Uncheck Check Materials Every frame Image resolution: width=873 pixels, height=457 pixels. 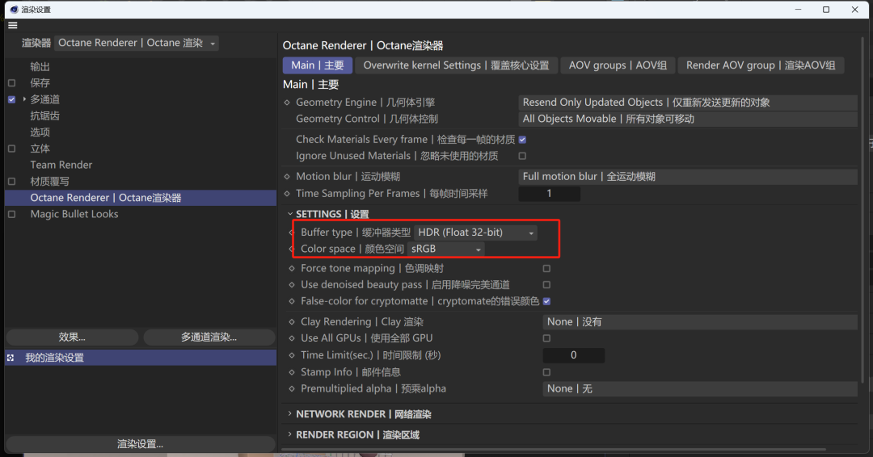(x=522, y=140)
